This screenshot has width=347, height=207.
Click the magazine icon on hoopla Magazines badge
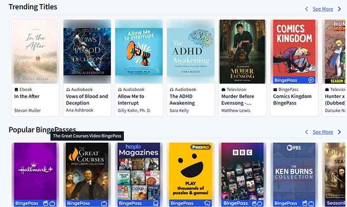pyautogui.click(x=156, y=203)
